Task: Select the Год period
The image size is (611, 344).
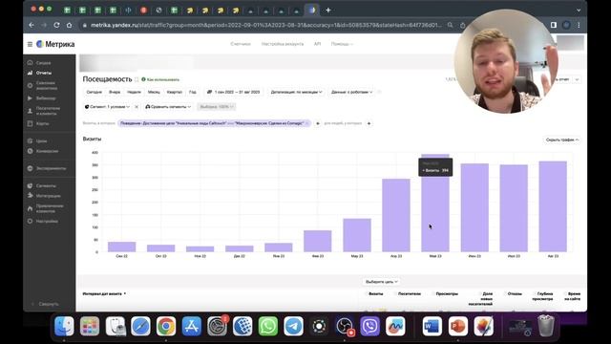Action: tap(193, 92)
